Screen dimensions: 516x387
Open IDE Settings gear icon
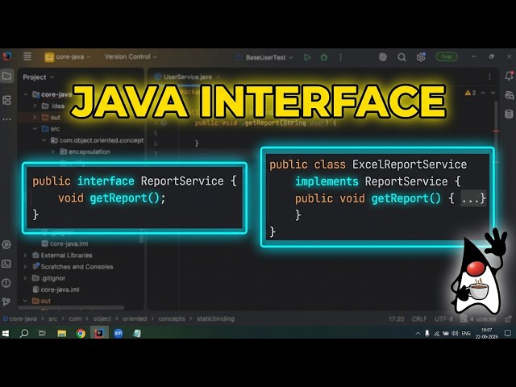[421, 57]
